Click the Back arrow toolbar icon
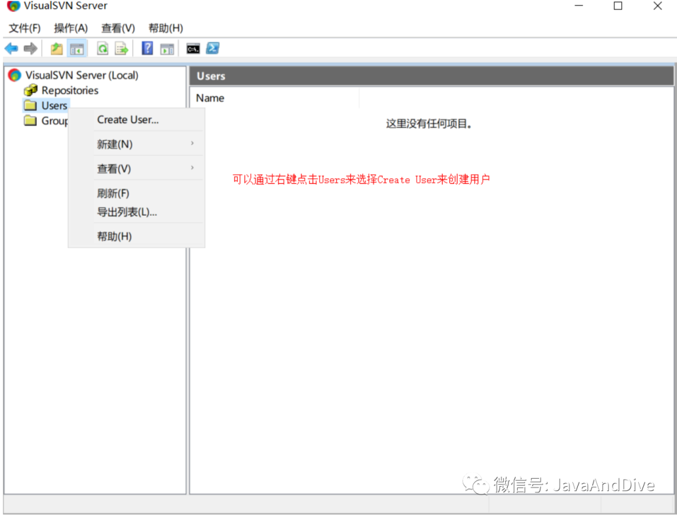Viewport: 677px width, 515px height. (x=11, y=48)
